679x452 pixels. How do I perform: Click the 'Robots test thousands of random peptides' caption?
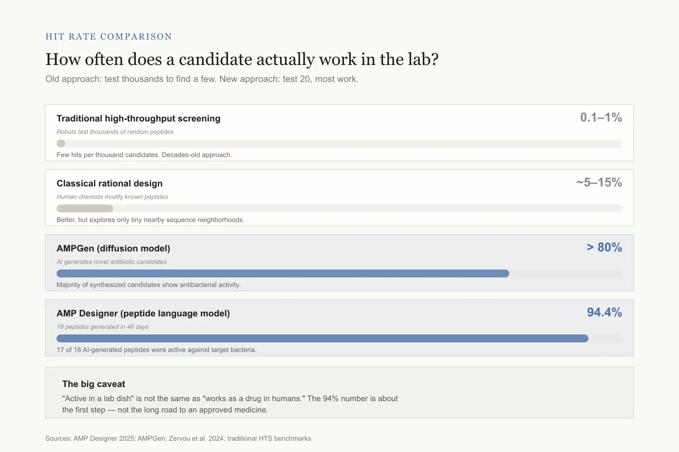(x=115, y=132)
